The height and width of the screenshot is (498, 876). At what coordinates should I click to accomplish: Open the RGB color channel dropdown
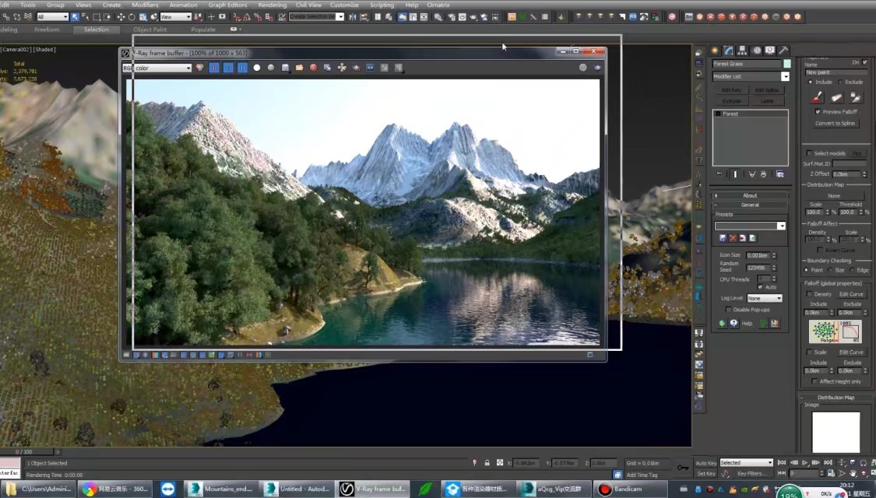click(157, 68)
